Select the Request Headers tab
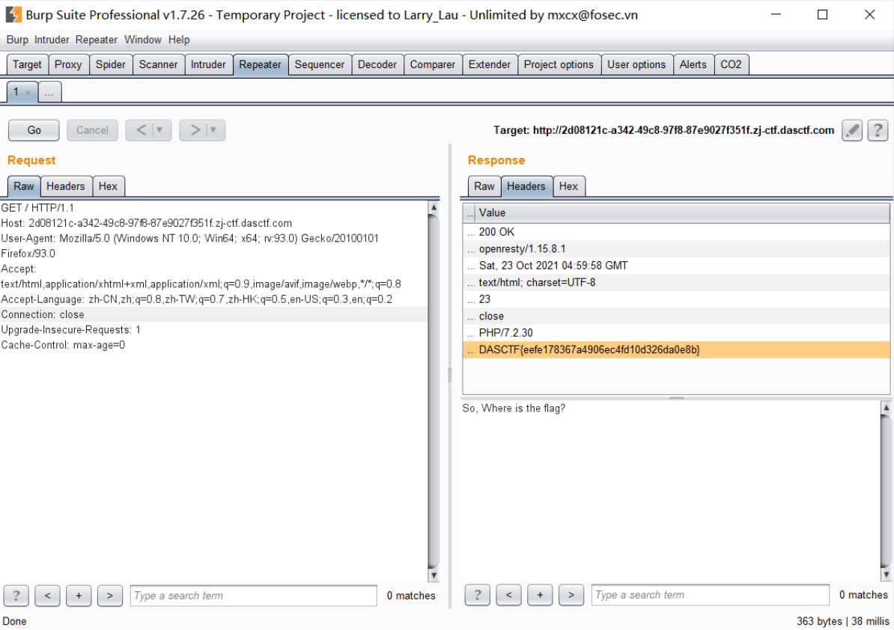This screenshot has width=894, height=630. coord(66,186)
